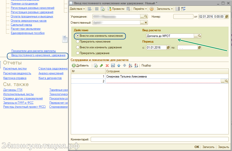The height and width of the screenshot is (151, 232).
Task: Open the Расчетные листки report link
Action: [15, 68]
